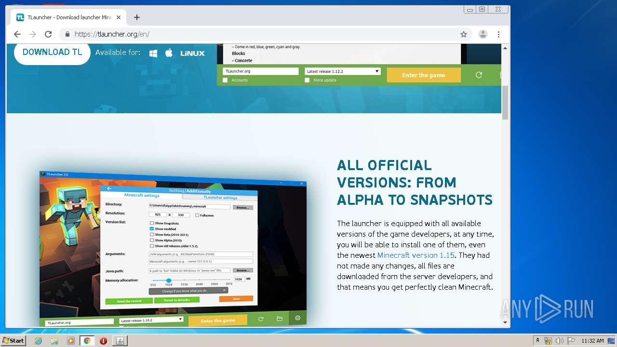Click Browse button next to Directory
Image resolution: width=617 pixels, height=347 pixels.
click(x=243, y=208)
